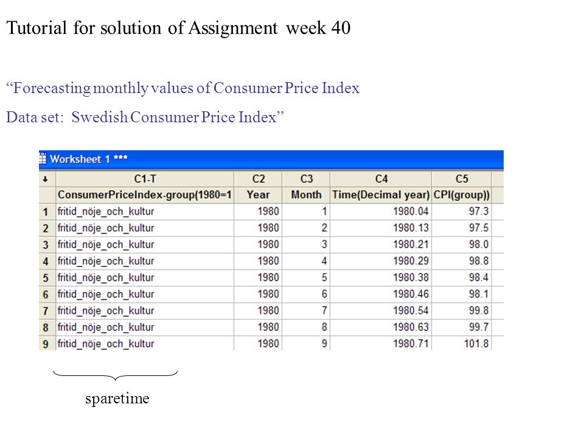584x438 pixels.
Task: Click the CPI value 97.3 cell
Action: tap(462, 212)
